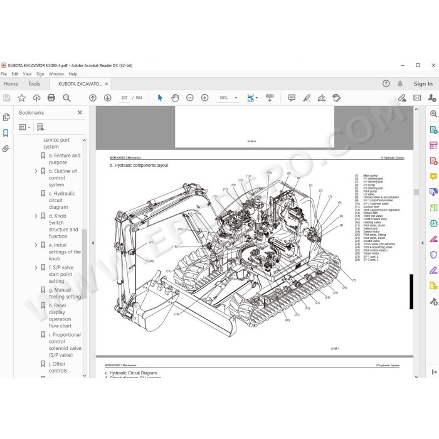Add document to starred favorites
439x439 pixels.
(x=21, y=98)
